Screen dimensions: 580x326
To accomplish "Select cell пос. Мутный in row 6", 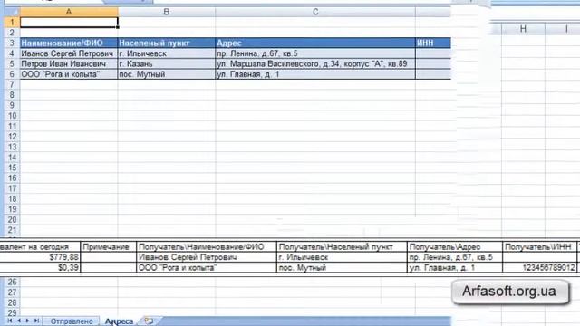I will click(167, 74).
